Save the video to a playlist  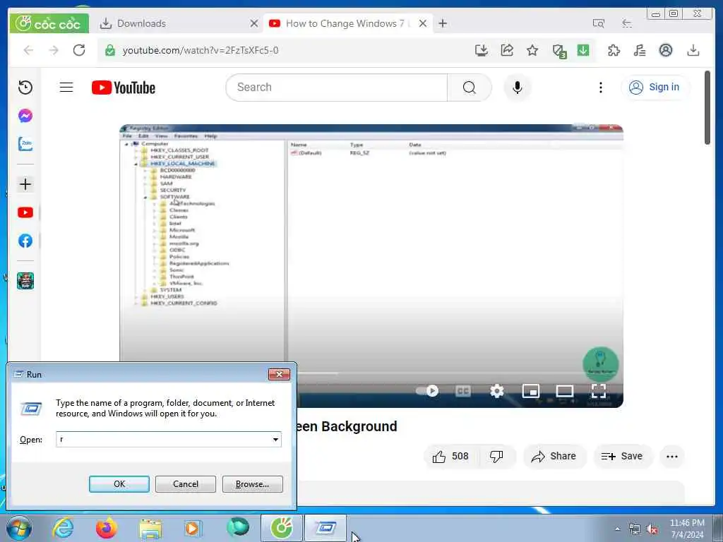[x=622, y=457]
